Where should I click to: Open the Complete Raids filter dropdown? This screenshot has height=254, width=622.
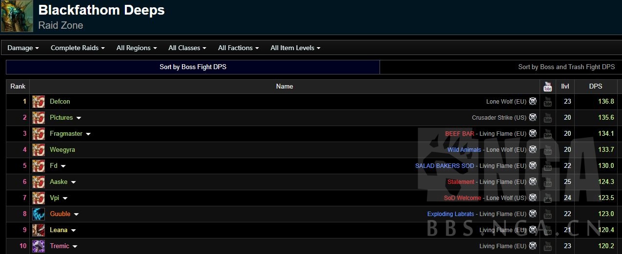coord(78,48)
